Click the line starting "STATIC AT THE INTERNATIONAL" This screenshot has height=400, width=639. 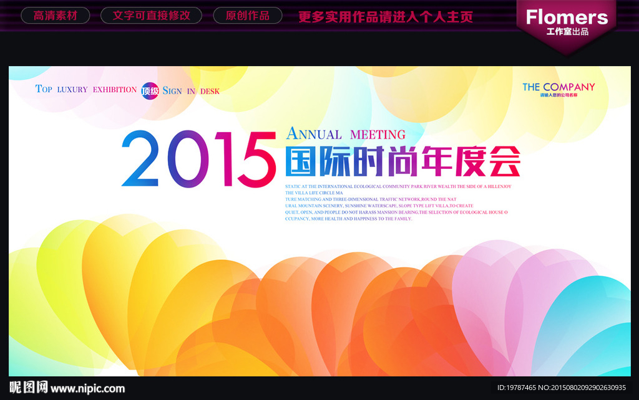(x=398, y=186)
